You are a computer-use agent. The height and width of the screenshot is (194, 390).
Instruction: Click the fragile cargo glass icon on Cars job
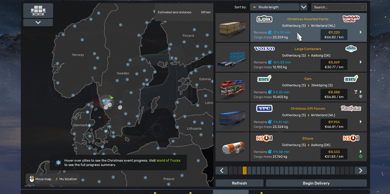356,92
